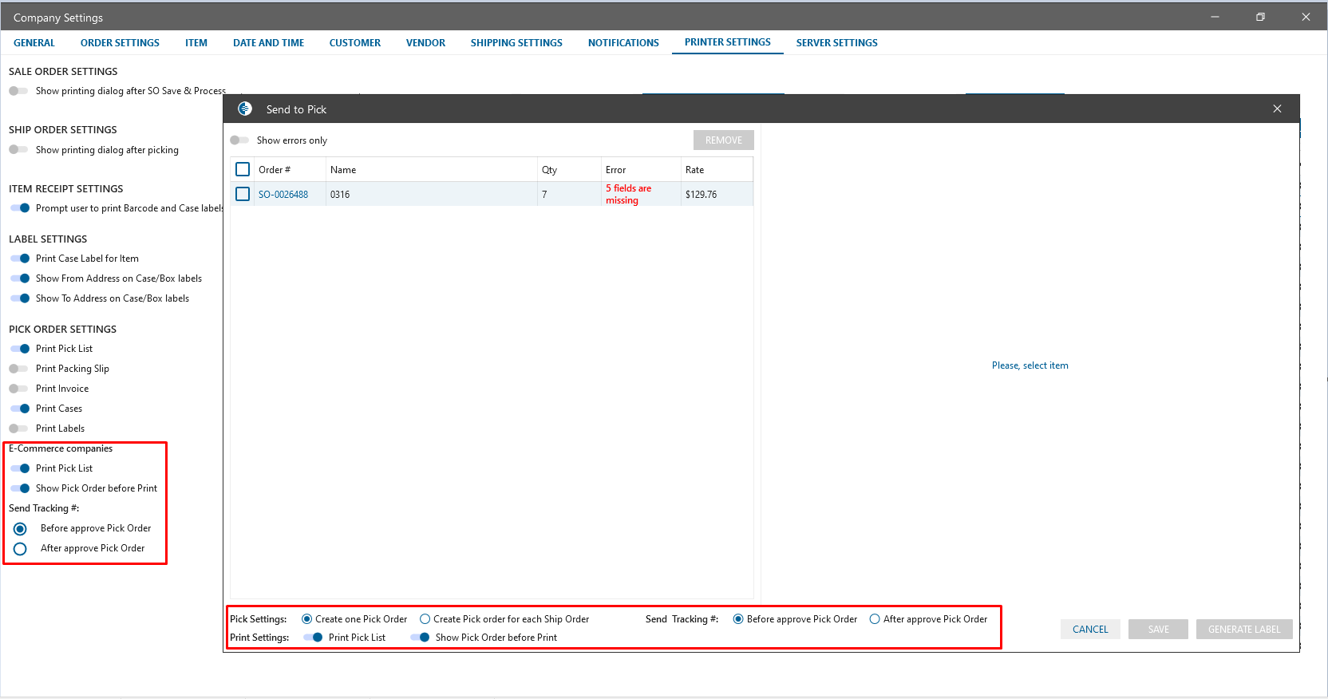Open Shipping Settings tab

(x=516, y=43)
